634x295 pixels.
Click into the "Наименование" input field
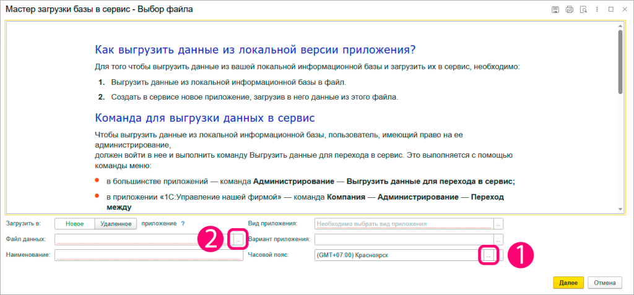click(148, 255)
